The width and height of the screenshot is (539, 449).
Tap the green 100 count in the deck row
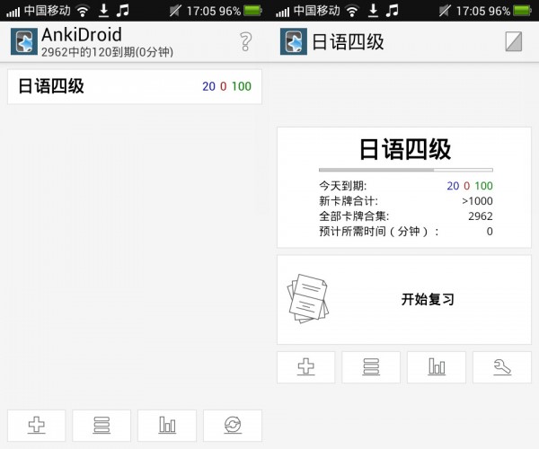pyautogui.click(x=242, y=86)
